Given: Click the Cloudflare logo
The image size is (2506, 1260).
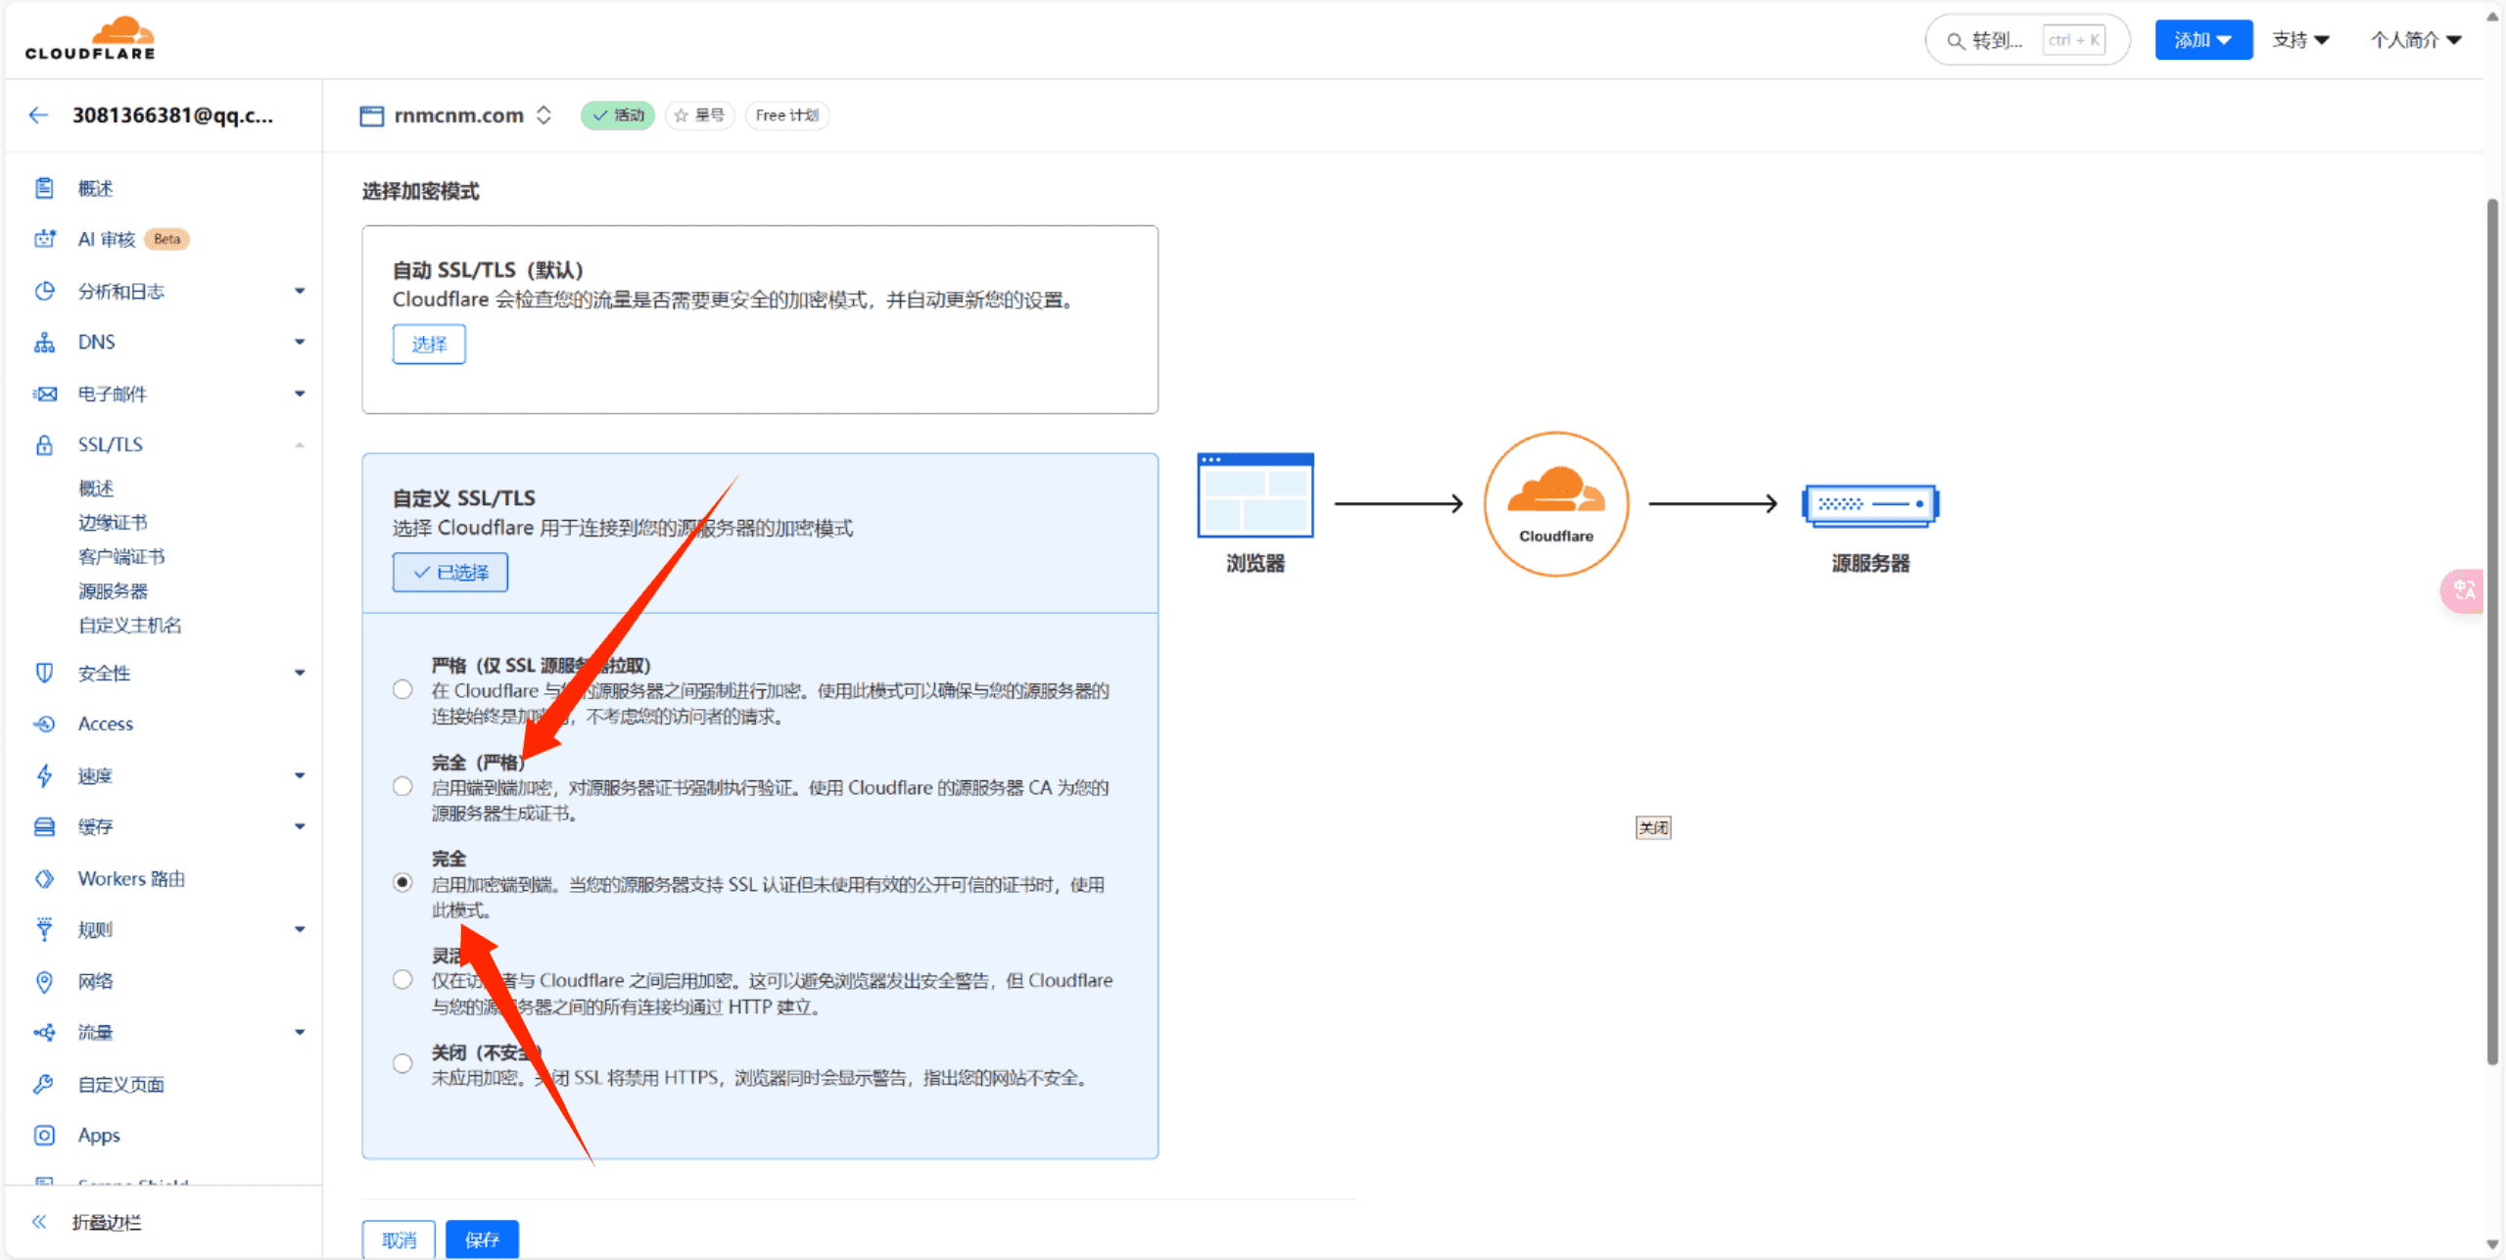Looking at the screenshot, I should point(90,37).
